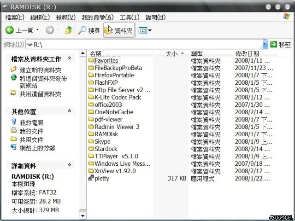Toggle the 資料夾 folders pane button
295x221 pixels.
coord(119,30)
